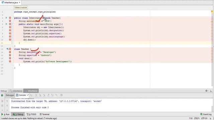Viewport: 214px width, 120px height.
Task: Toggle field watchpoint on line 4
Action: tap(10, 21)
